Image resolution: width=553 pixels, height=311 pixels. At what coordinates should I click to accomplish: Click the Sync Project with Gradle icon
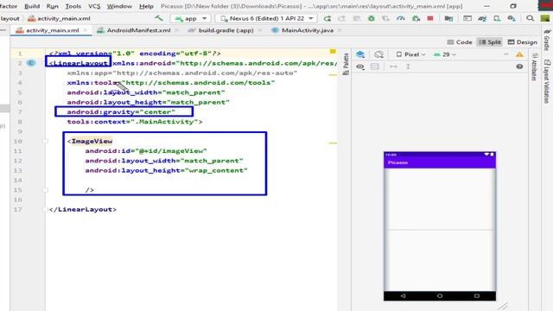tap(482, 18)
